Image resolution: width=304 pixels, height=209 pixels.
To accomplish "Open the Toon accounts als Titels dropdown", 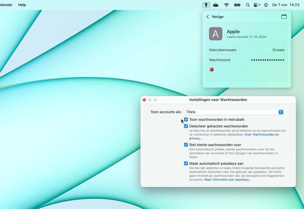I will pos(234,112).
